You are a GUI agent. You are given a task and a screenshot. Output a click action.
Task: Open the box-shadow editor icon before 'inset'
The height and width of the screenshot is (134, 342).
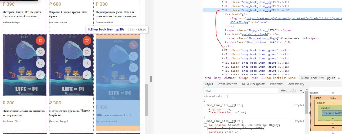tap(230, 125)
